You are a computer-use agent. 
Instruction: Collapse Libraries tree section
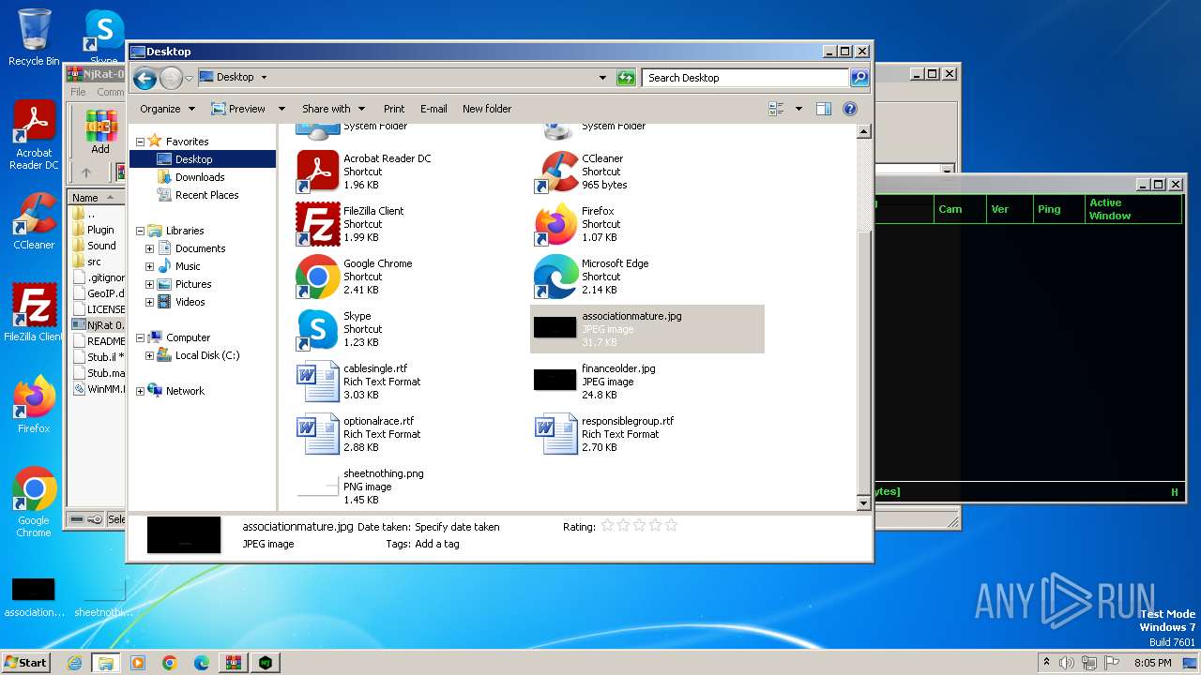141,231
